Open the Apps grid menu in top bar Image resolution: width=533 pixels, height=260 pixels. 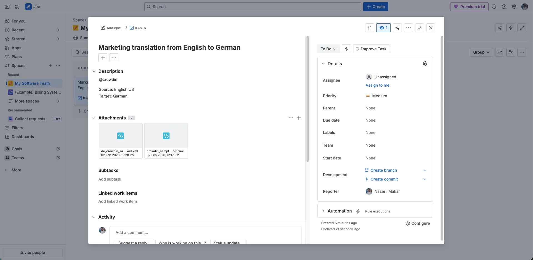click(17, 6)
